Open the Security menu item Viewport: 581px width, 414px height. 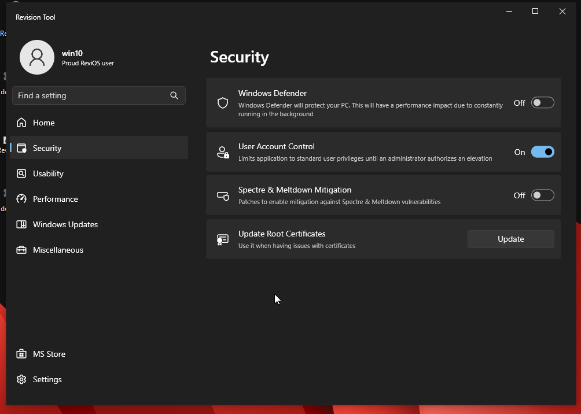pyautogui.click(x=47, y=148)
